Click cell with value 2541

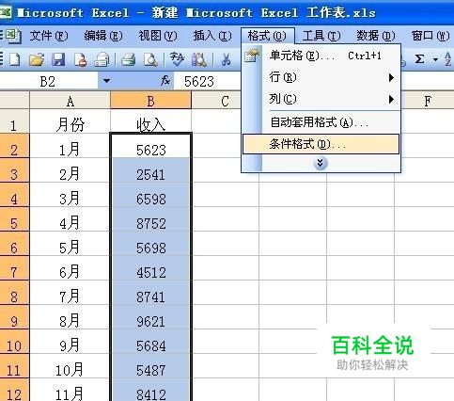point(150,170)
